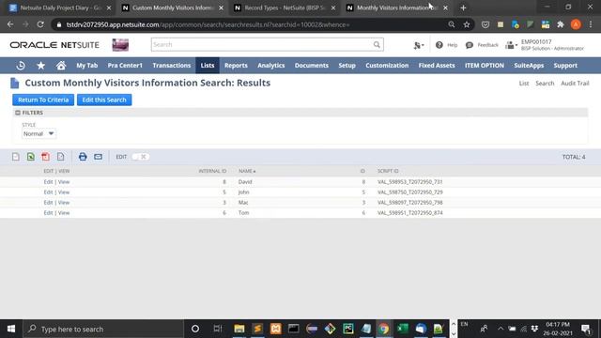
Task: Open Excel from the taskbar
Action: click(403, 329)
